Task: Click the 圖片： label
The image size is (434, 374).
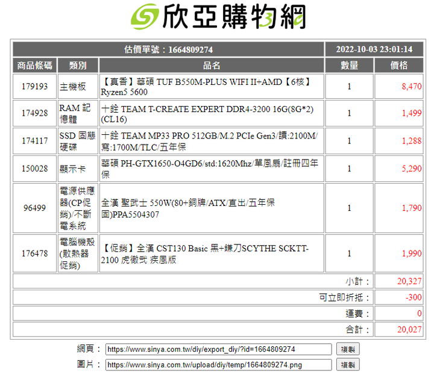Action: tap(89, 364)
